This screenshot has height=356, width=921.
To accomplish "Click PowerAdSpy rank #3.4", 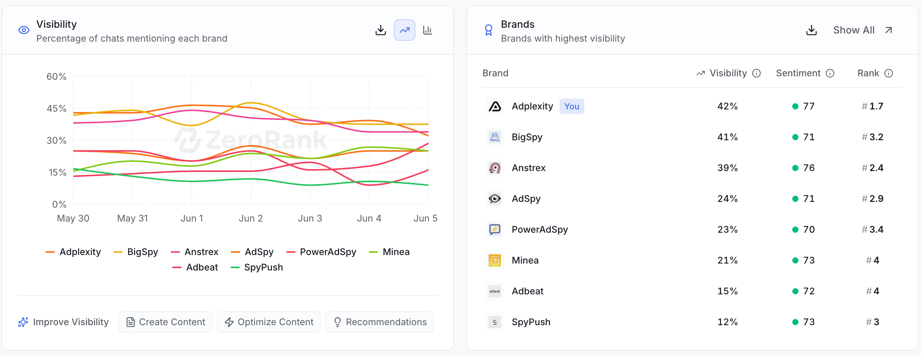I will 872,230.
